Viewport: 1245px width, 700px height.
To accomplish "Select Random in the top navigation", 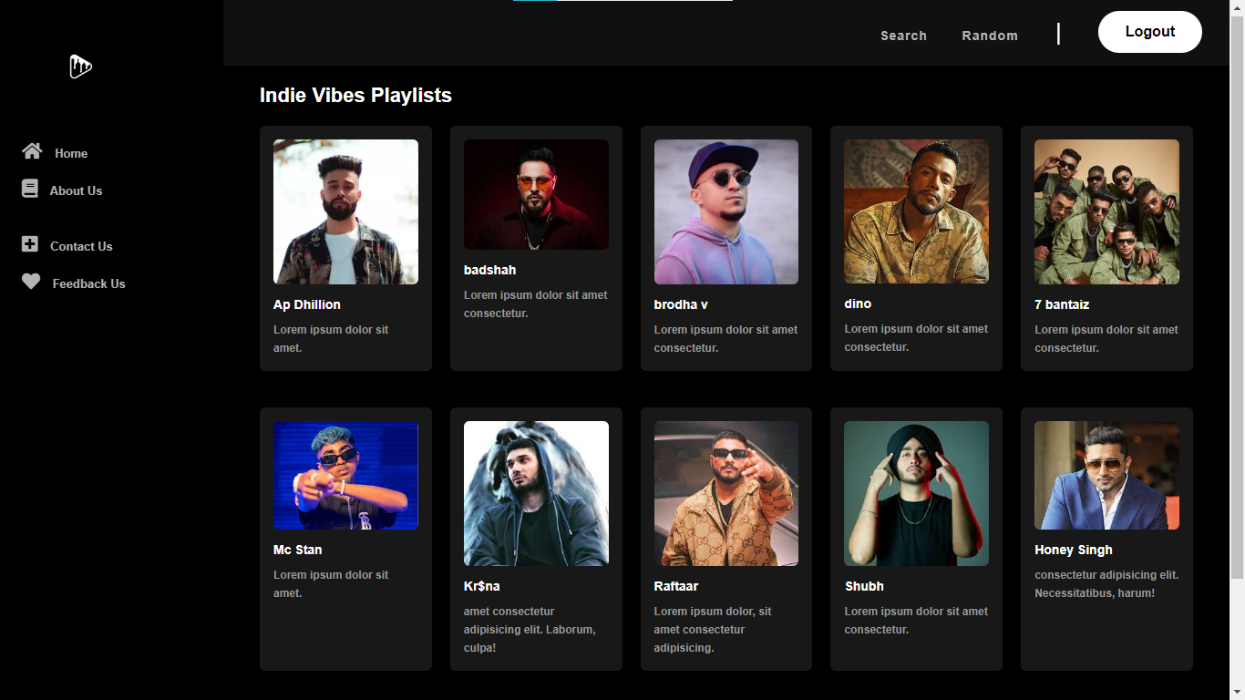I will (990, 36).
